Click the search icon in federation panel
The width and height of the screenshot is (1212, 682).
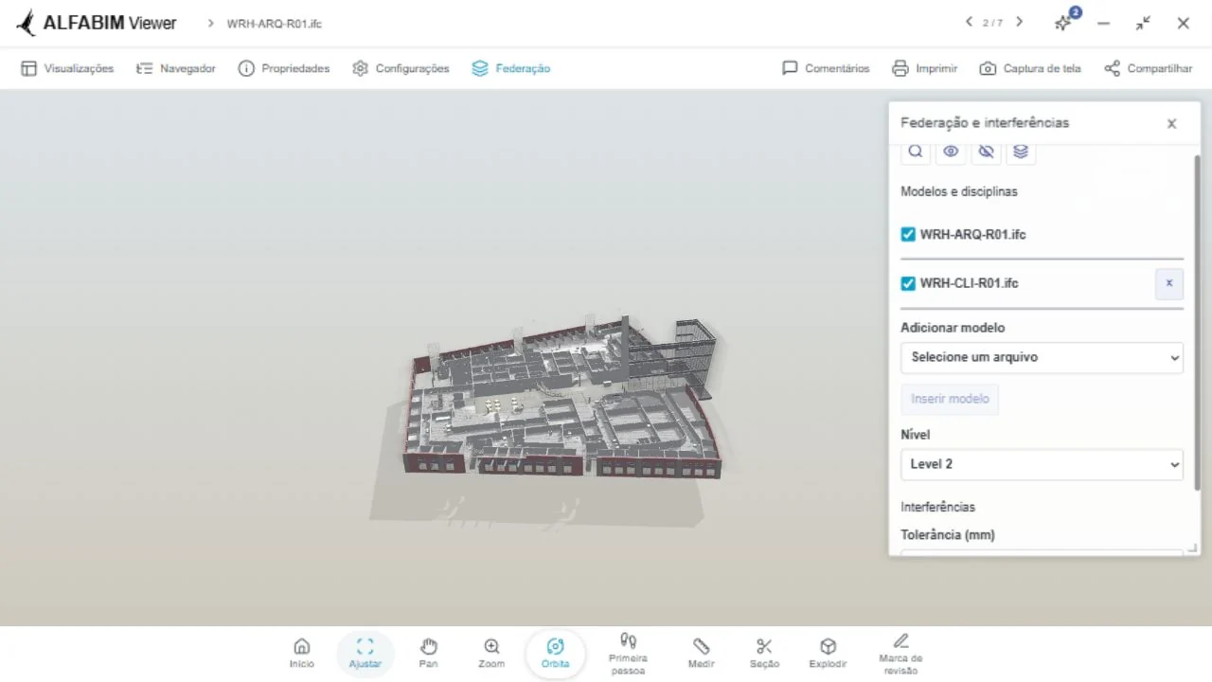[x=916, y=152]
